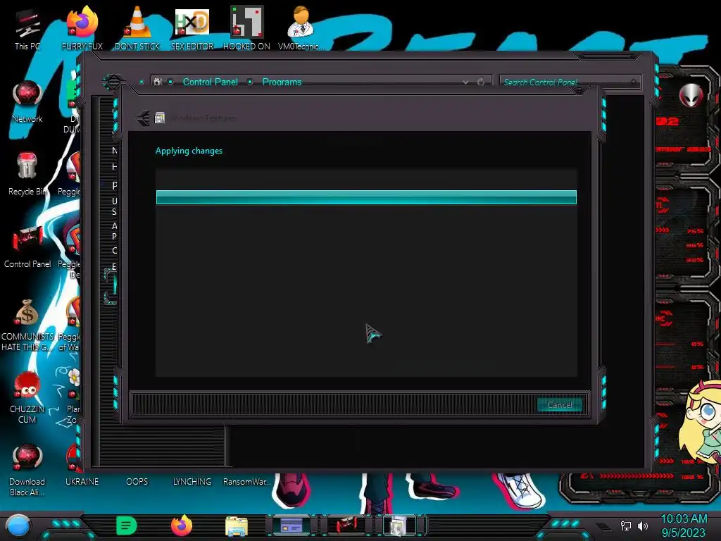721x541 pixels.
Task: Open the Download Black Ali... desktop shortcut
Action: coord(27,470)
